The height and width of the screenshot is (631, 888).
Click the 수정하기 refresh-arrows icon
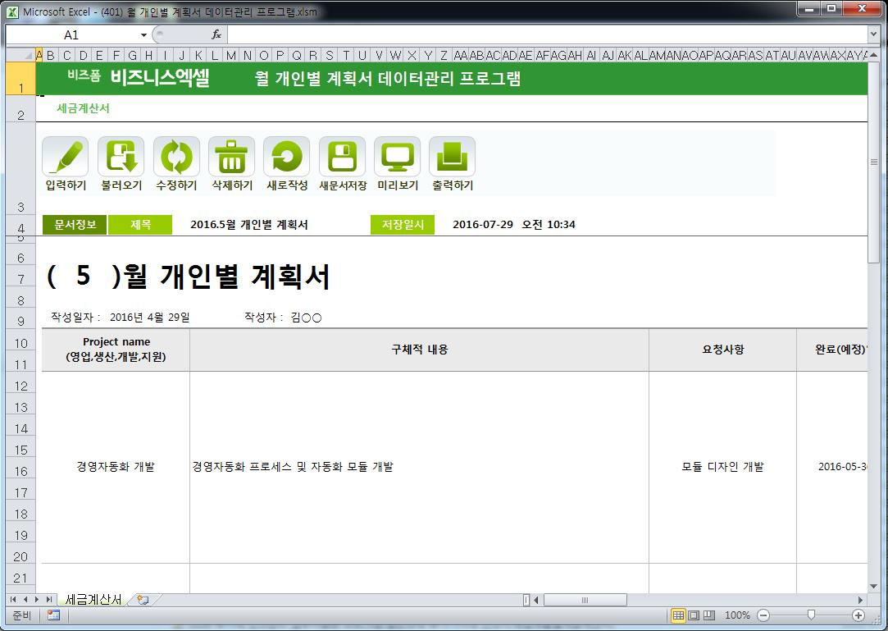click(176, 157)
